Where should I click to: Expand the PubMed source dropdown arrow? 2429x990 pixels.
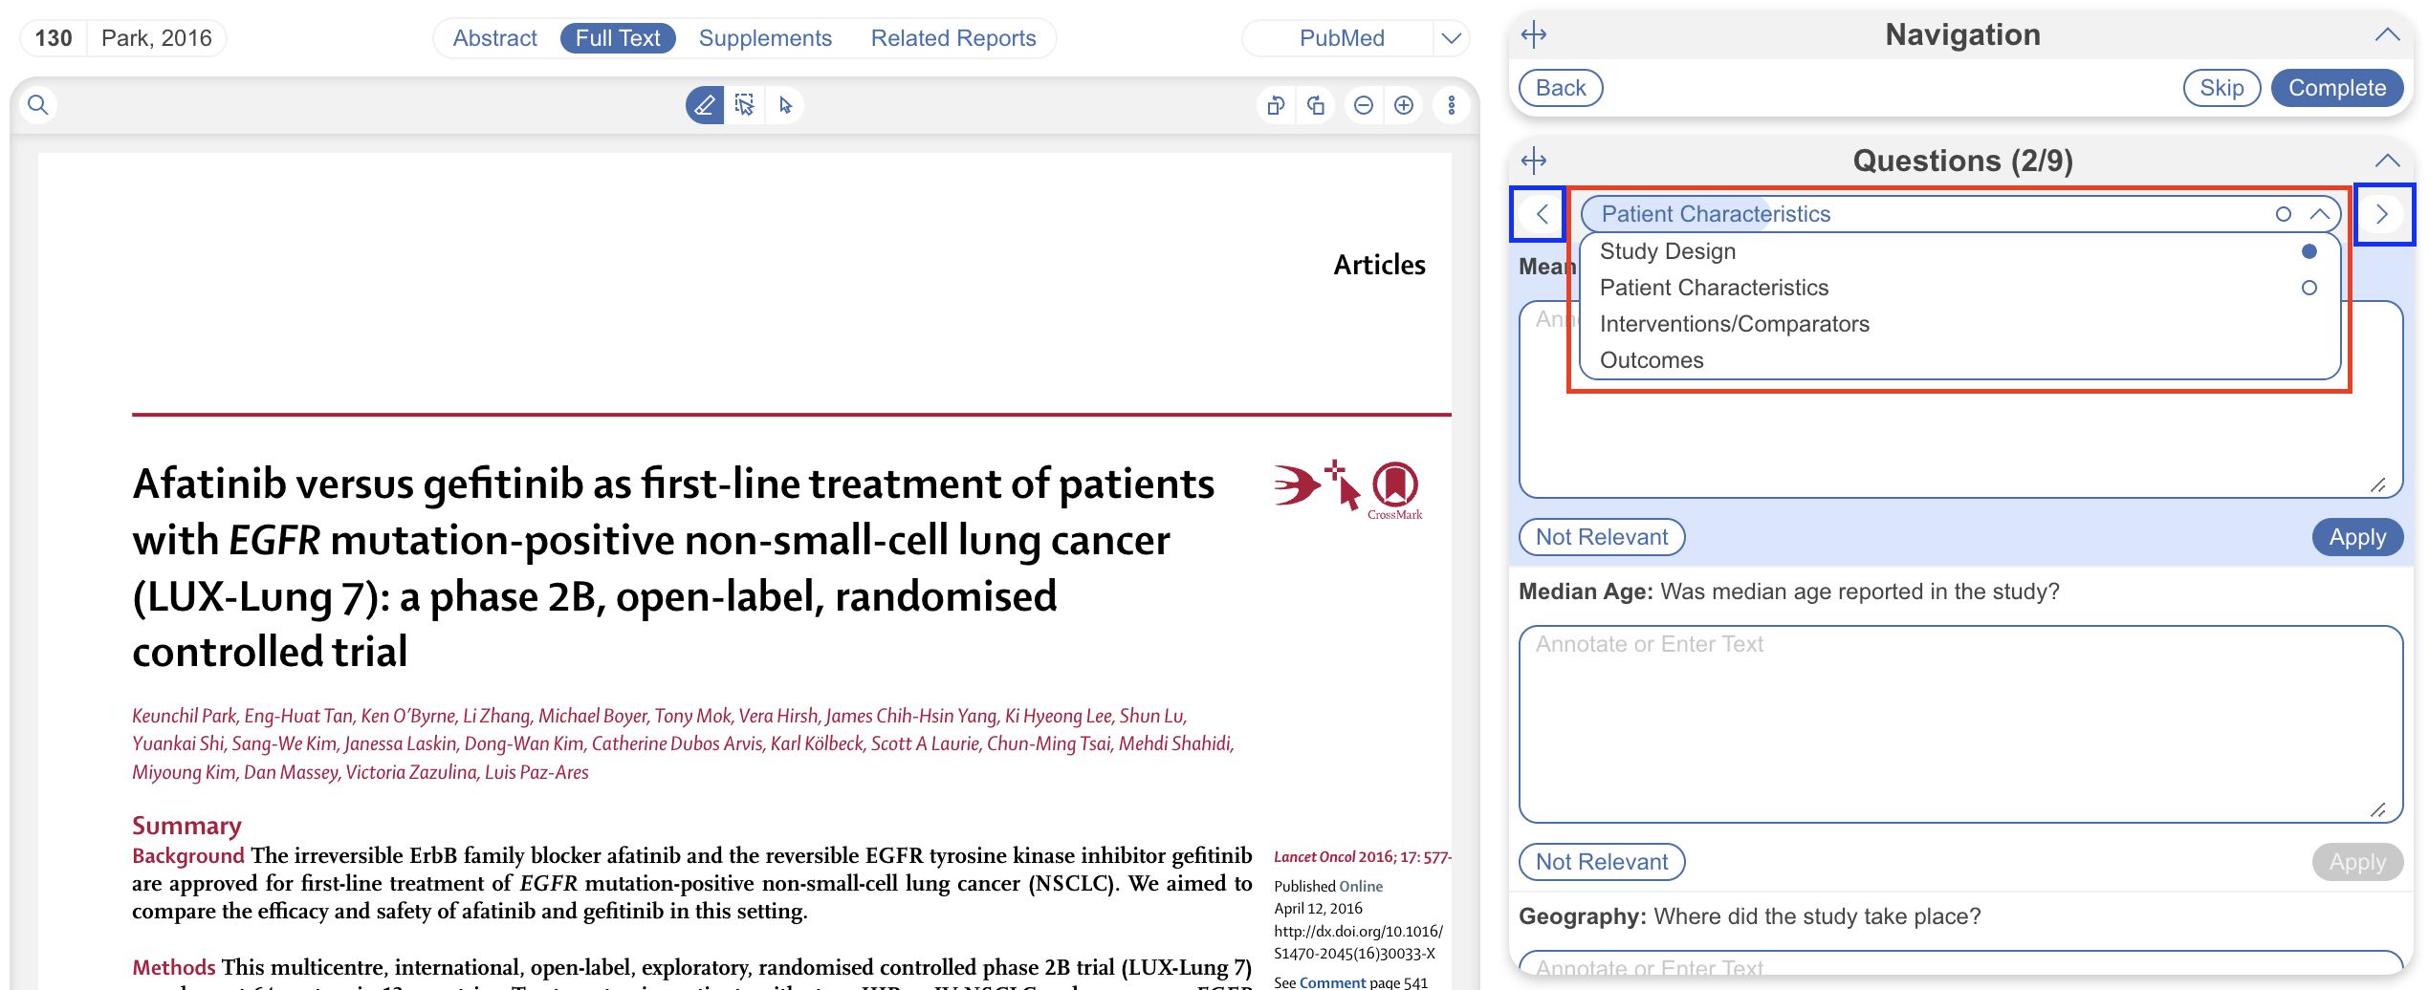point(1451,38)
